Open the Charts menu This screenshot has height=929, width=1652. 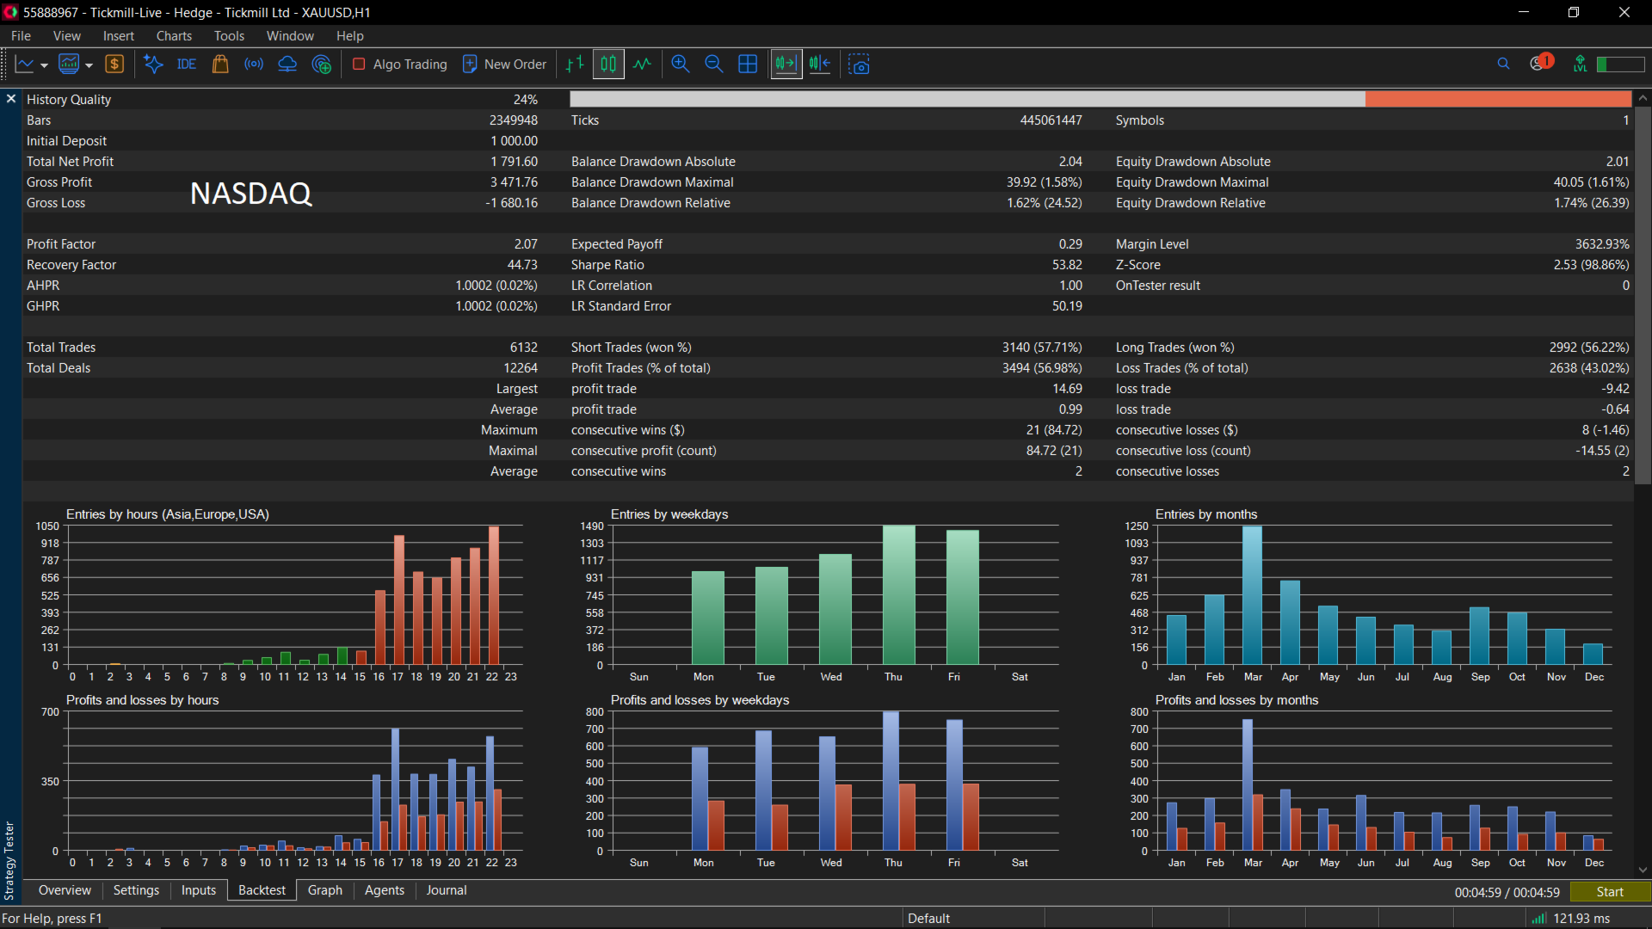pyautogui.click(x=174, y=36)
